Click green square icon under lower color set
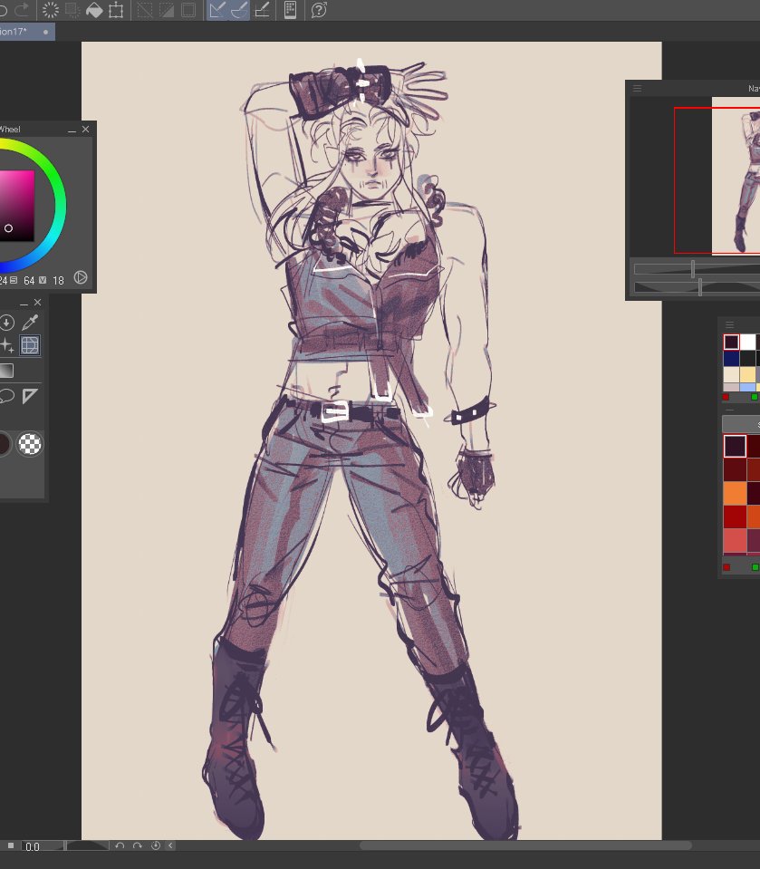760x869 pixels. [x=755, y=567]
